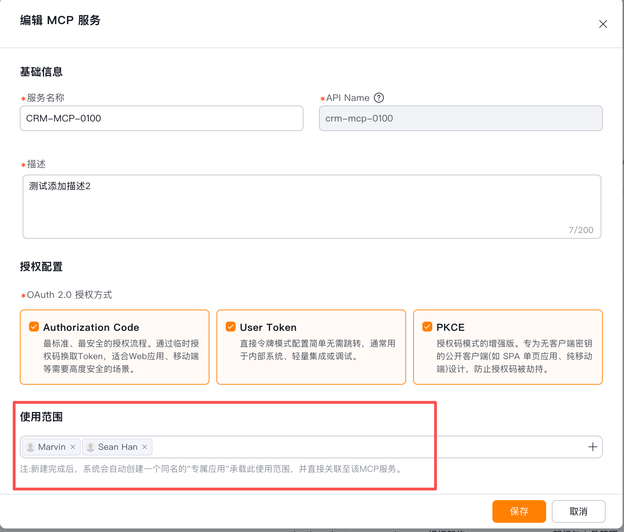This screenshot has width=624, height=532.
Task: Uncheck the PKCE checkbox
Action: [x=427, y=327]
